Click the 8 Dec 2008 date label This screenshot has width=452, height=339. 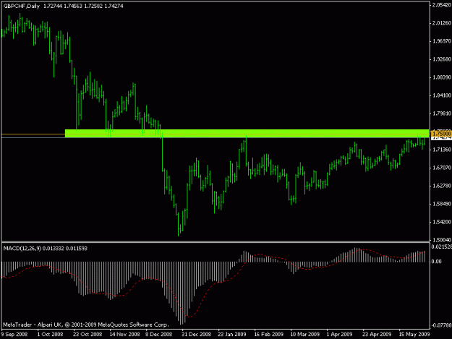pyautogui.click(x=159, y=334)
